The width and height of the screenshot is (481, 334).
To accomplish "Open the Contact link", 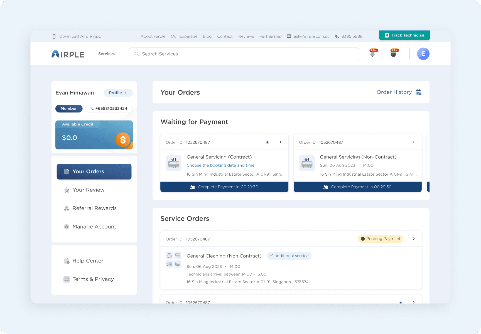I will 225,36.
